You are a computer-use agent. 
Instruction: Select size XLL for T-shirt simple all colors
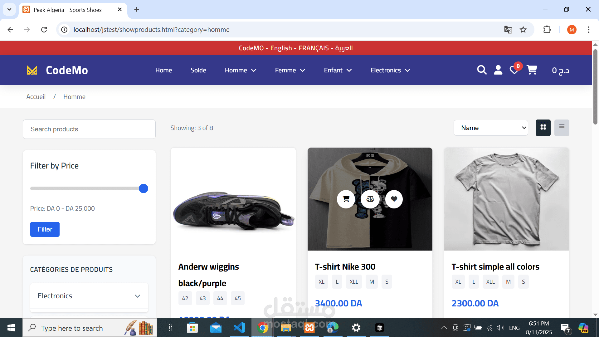tap(490, 282)
